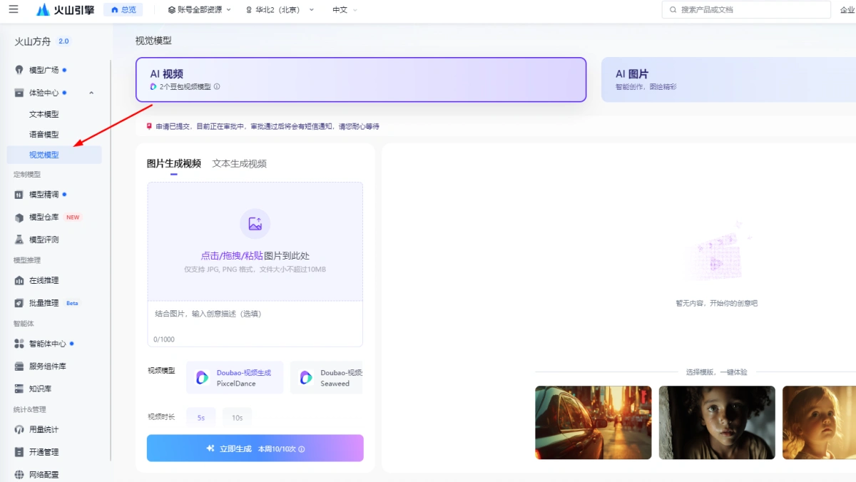This screenshot has width=856, height=482.
Task: Select the curly-haired child template thumbnail
Action: (717, 423)
